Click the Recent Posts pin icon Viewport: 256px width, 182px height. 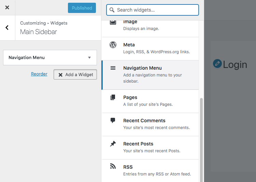click(113, 144)
